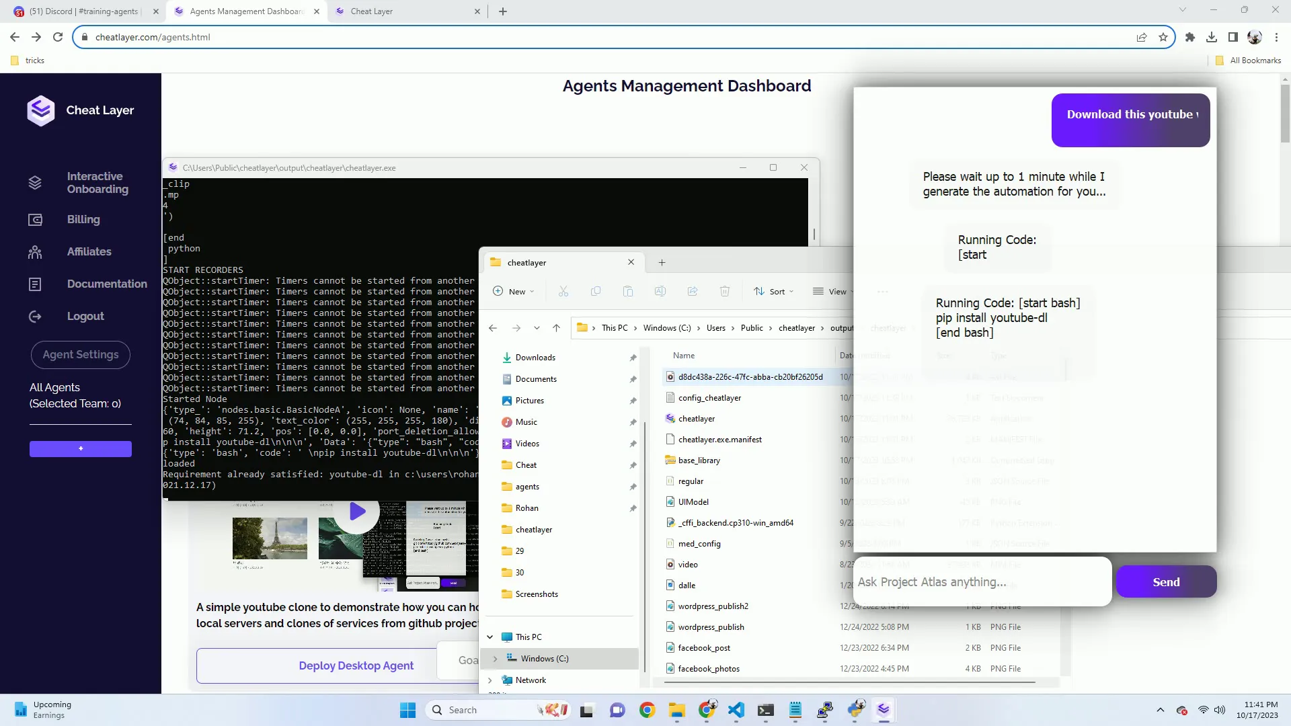Select the Agents Management Dashboard tab
Viewport: 1291px width, 726px height.
[x=247, y=11]
